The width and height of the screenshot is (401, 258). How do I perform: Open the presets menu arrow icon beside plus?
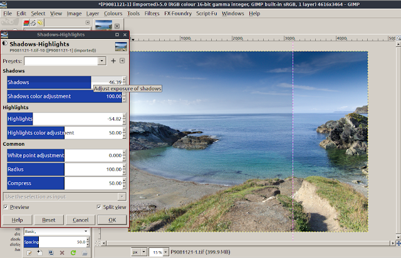point(122,61)
